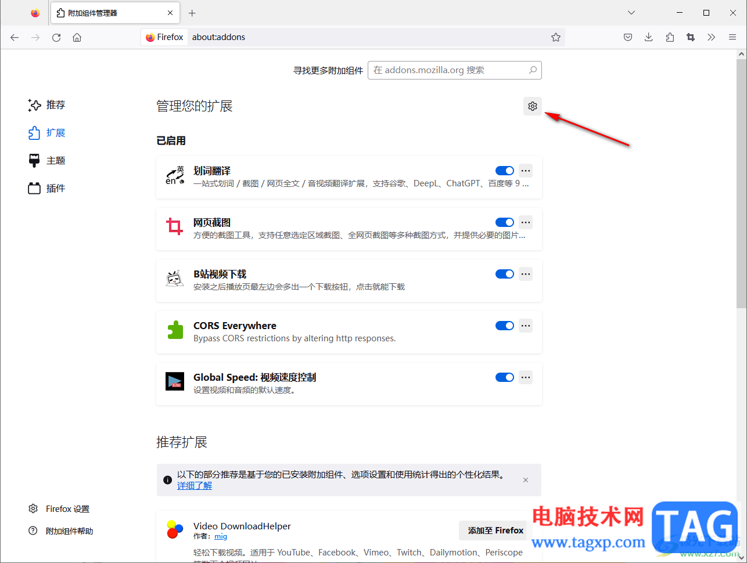Disable the 划词翻译 extension
The height and width of the screenshot is (563, 747).
pos(505,171)
